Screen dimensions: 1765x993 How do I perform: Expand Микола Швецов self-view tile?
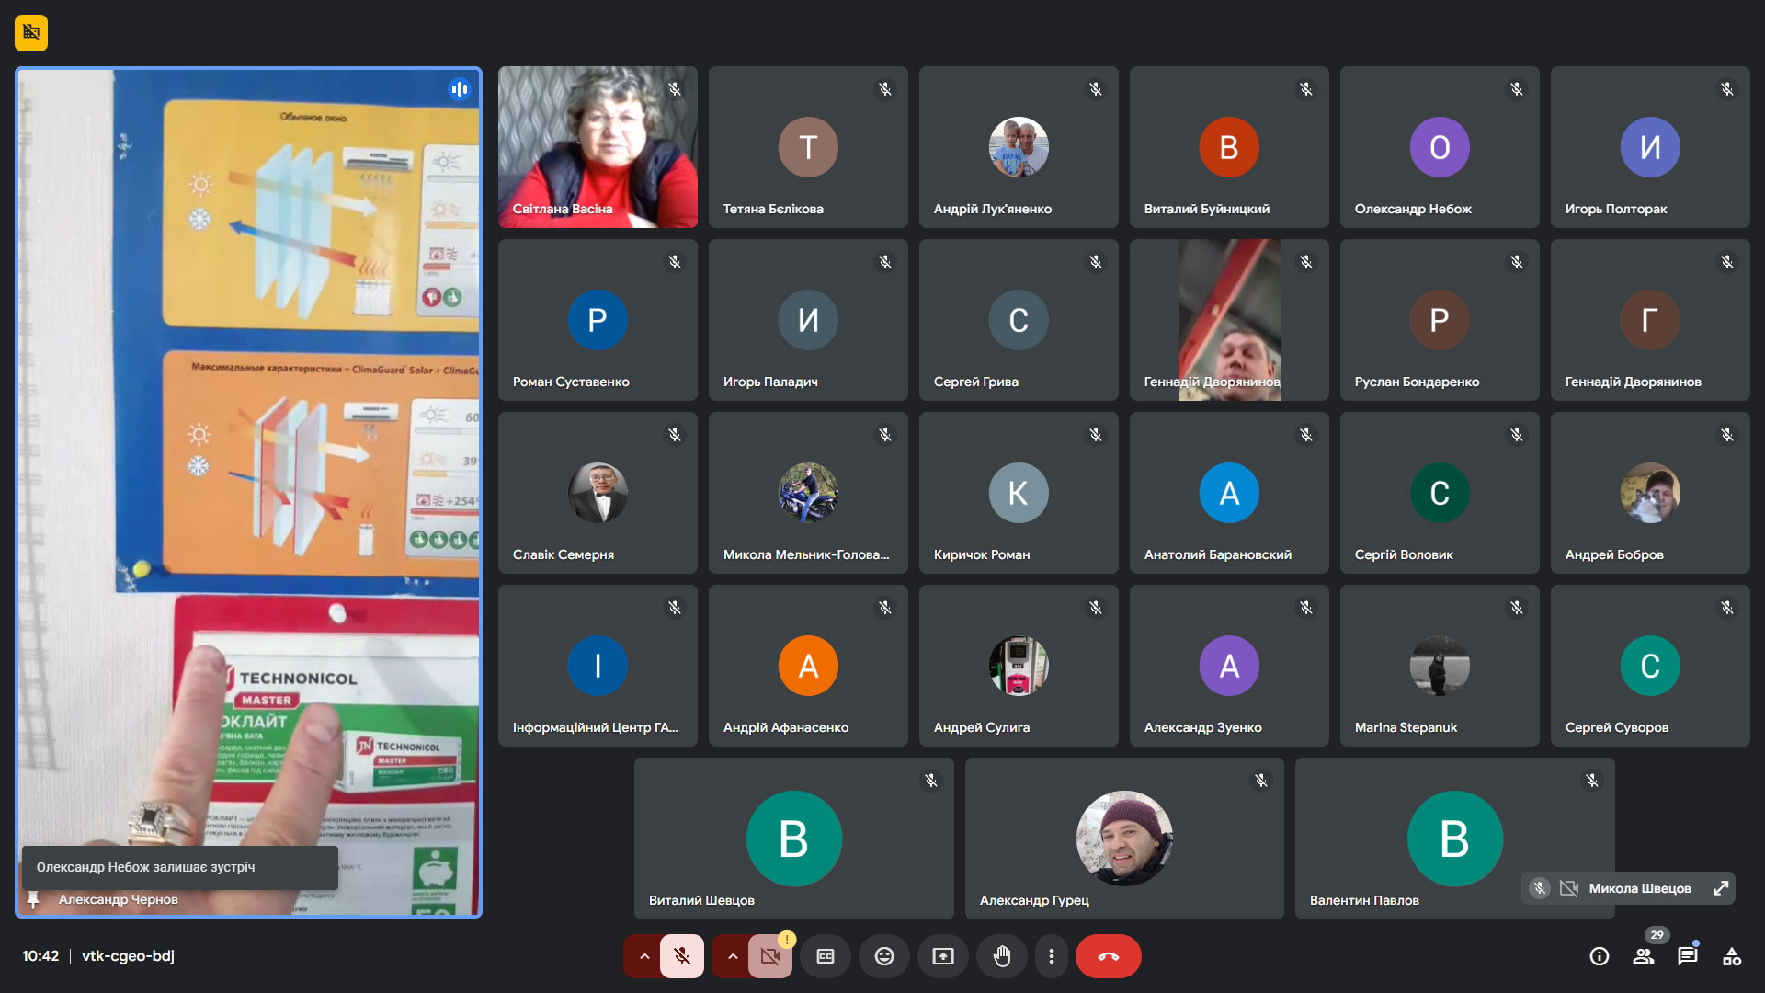(x=1721, y=888)
